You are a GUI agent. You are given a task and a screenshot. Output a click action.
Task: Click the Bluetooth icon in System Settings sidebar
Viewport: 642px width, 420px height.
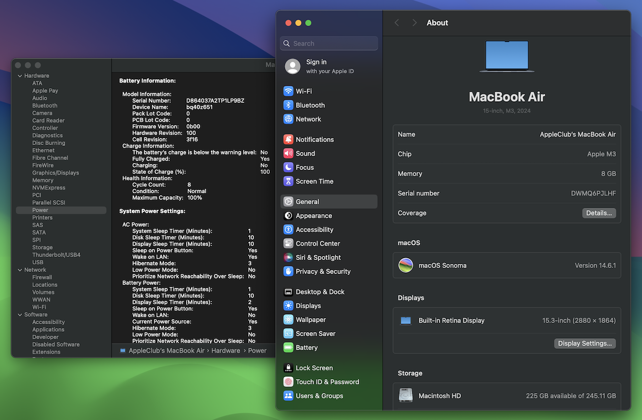[288, 105]
